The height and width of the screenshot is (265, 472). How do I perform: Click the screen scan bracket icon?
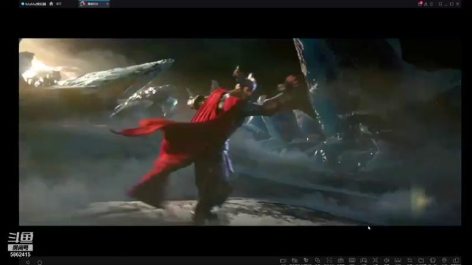329,260
